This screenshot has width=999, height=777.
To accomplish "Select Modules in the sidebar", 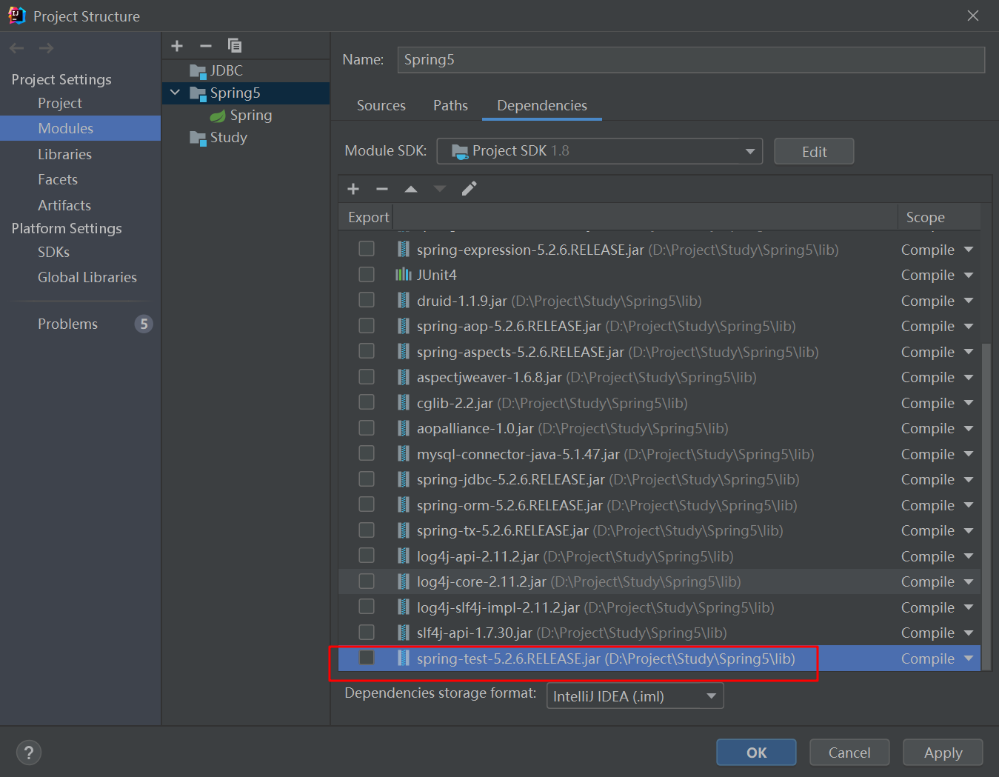I will pos(80,128).
